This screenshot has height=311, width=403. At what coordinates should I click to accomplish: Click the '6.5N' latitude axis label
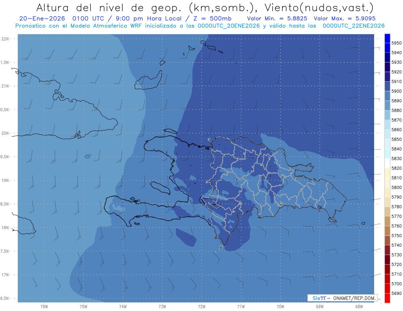point(5,298)
